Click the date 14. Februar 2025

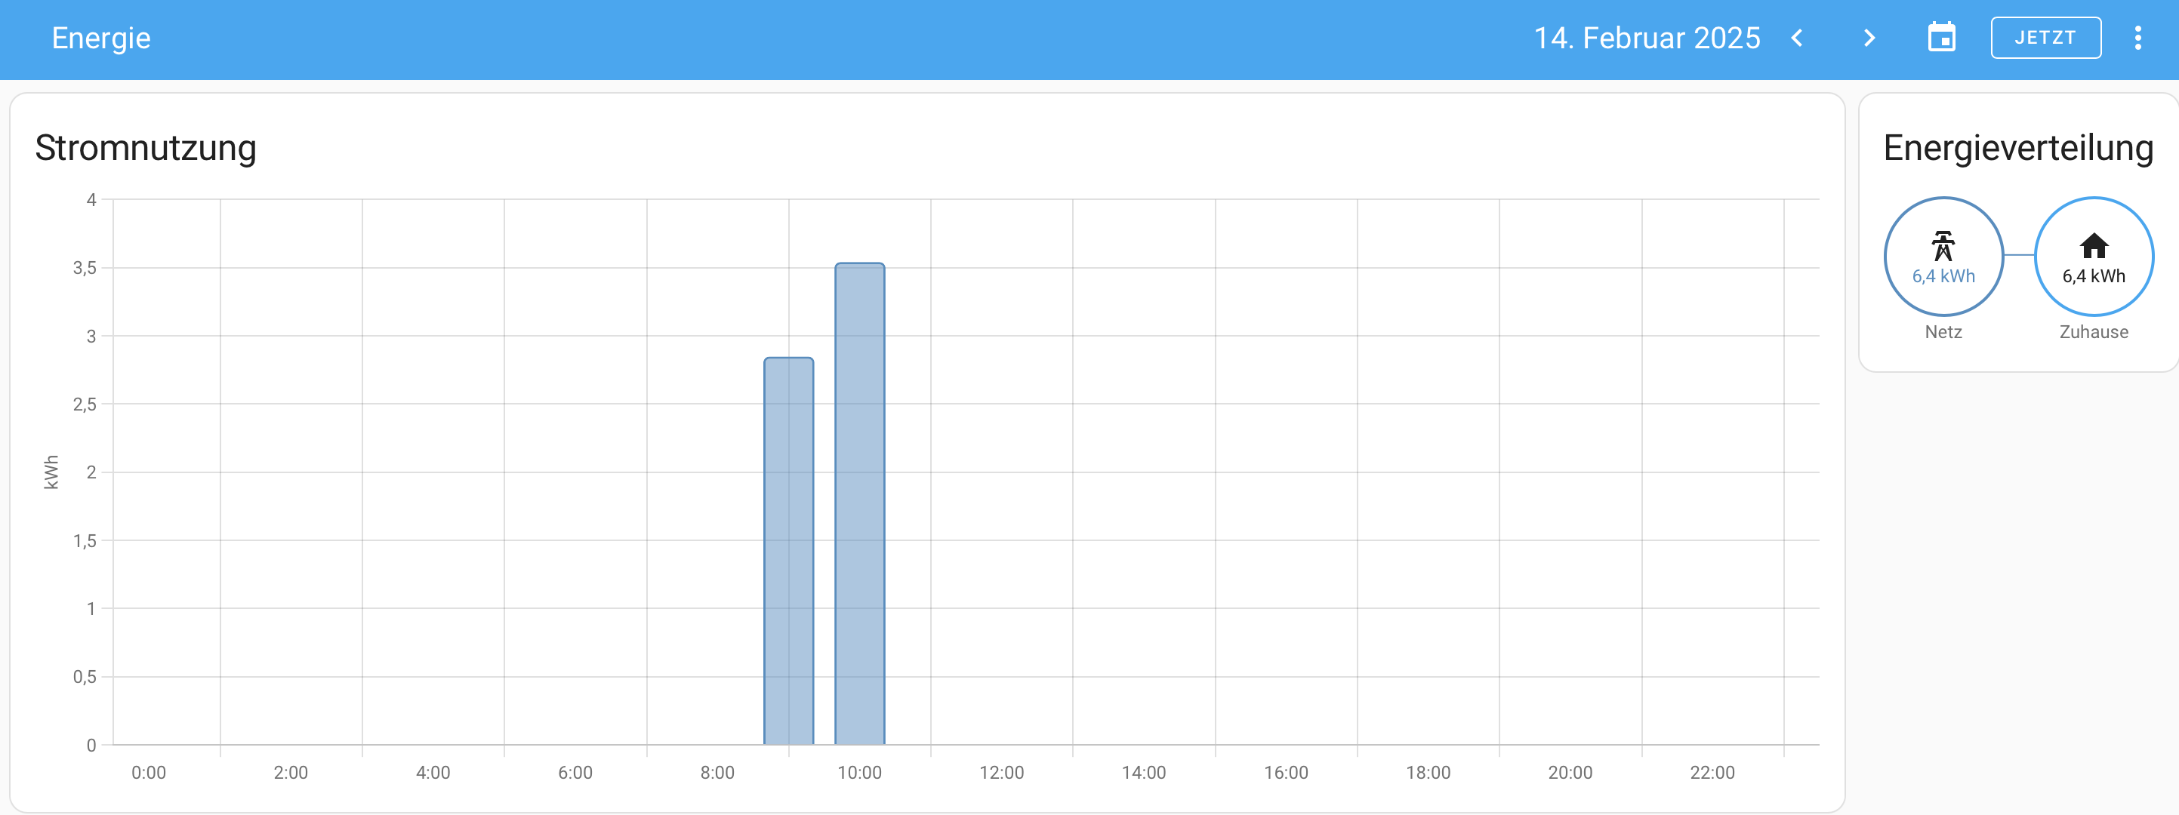[x=1647, y=38]
